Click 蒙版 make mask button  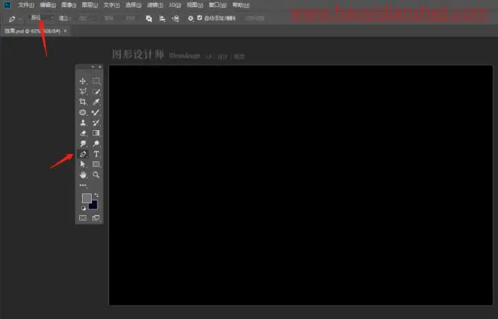pos(109,18)
